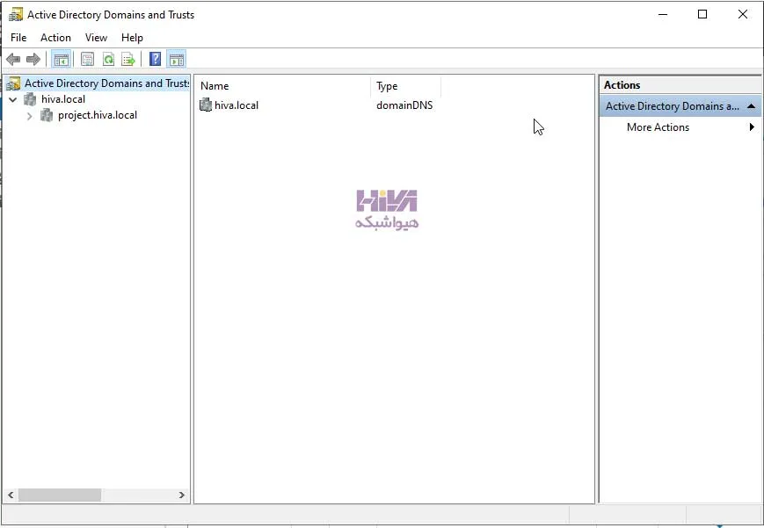The width and height of the screenshot is (764, 528).
Task: Click the app icon in the title bar
Action: click(16, 15)
